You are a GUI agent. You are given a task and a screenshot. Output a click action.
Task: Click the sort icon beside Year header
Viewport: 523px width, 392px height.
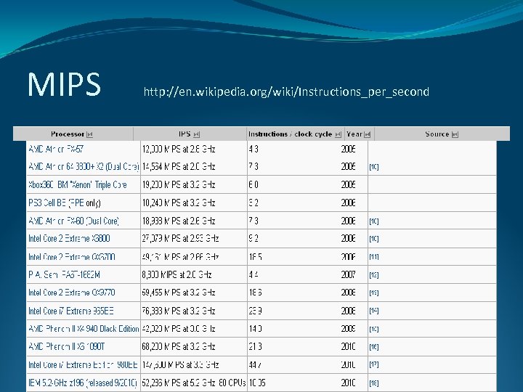368,134
